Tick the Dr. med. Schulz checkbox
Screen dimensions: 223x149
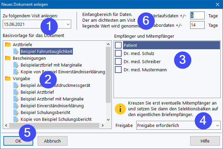pos(118,53)
